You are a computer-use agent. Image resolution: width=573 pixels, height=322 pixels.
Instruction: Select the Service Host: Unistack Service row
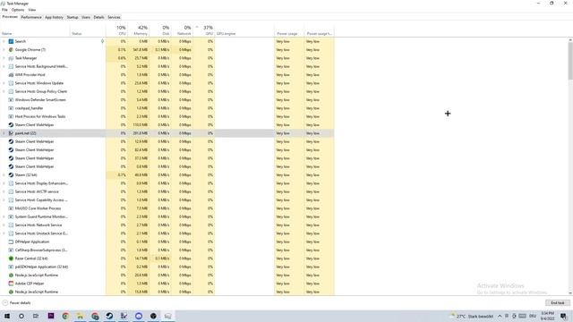point(167,233)
